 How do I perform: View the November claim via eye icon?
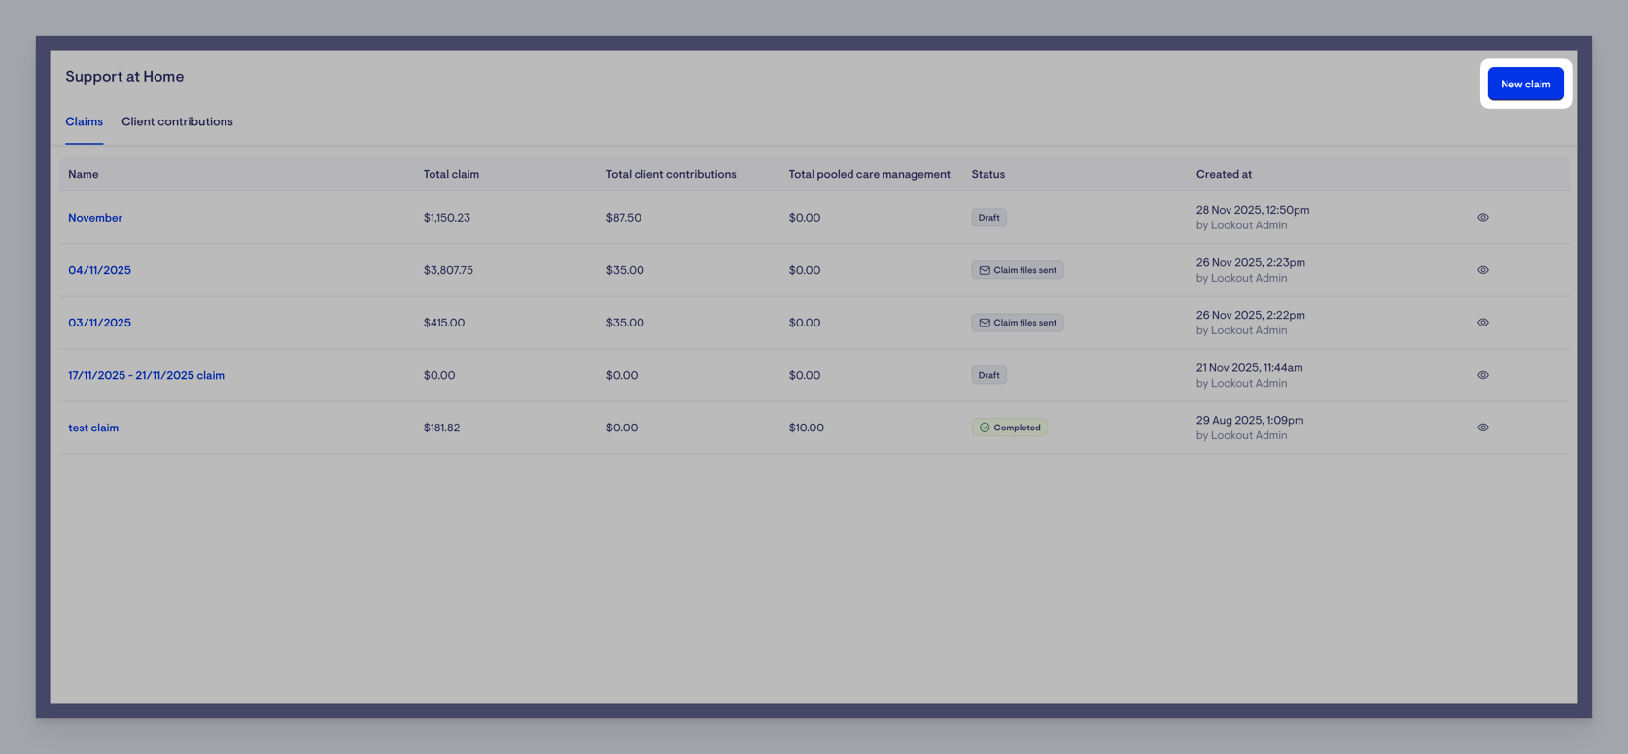(x=1482, y=218)
